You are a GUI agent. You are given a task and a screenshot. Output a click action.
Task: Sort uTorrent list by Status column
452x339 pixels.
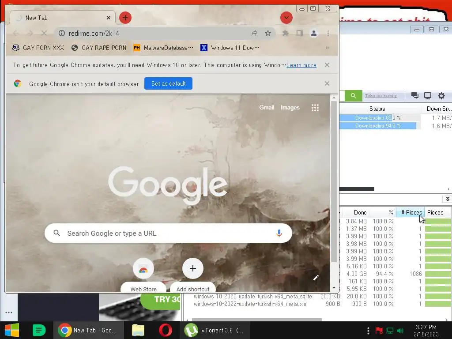(x=377, y=109)
